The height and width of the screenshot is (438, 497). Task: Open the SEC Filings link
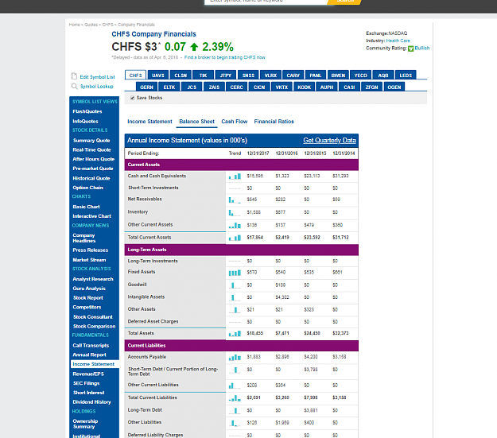[x=86, y=383]
